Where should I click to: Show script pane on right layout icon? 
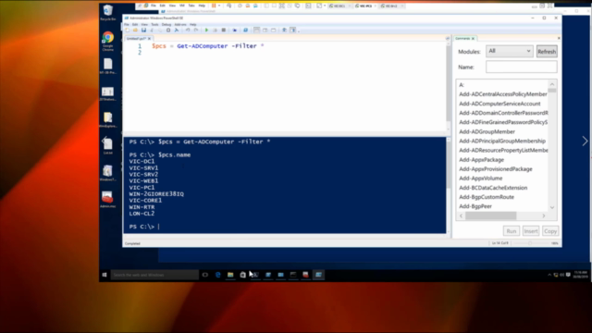pos(265,31)
